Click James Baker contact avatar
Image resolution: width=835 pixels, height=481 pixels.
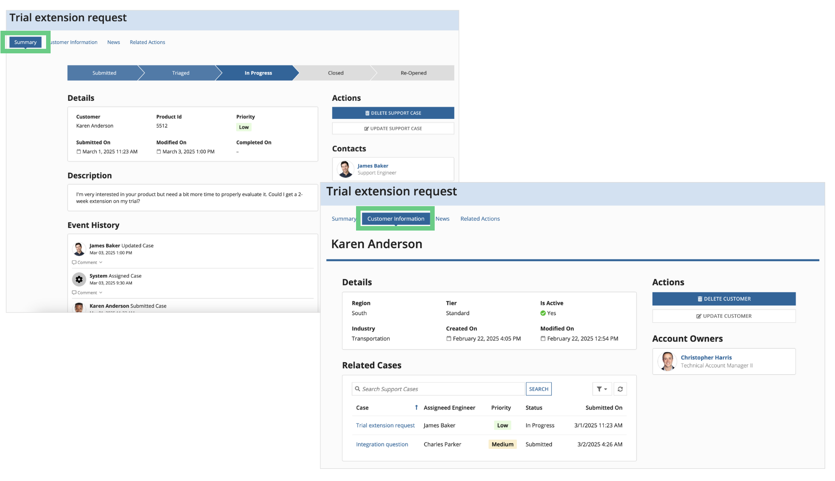pos(346,169)
